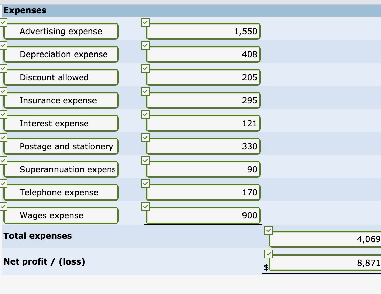Click the Total expenses label
Viewport: 381px width, 294px height.
click(38, 236)
